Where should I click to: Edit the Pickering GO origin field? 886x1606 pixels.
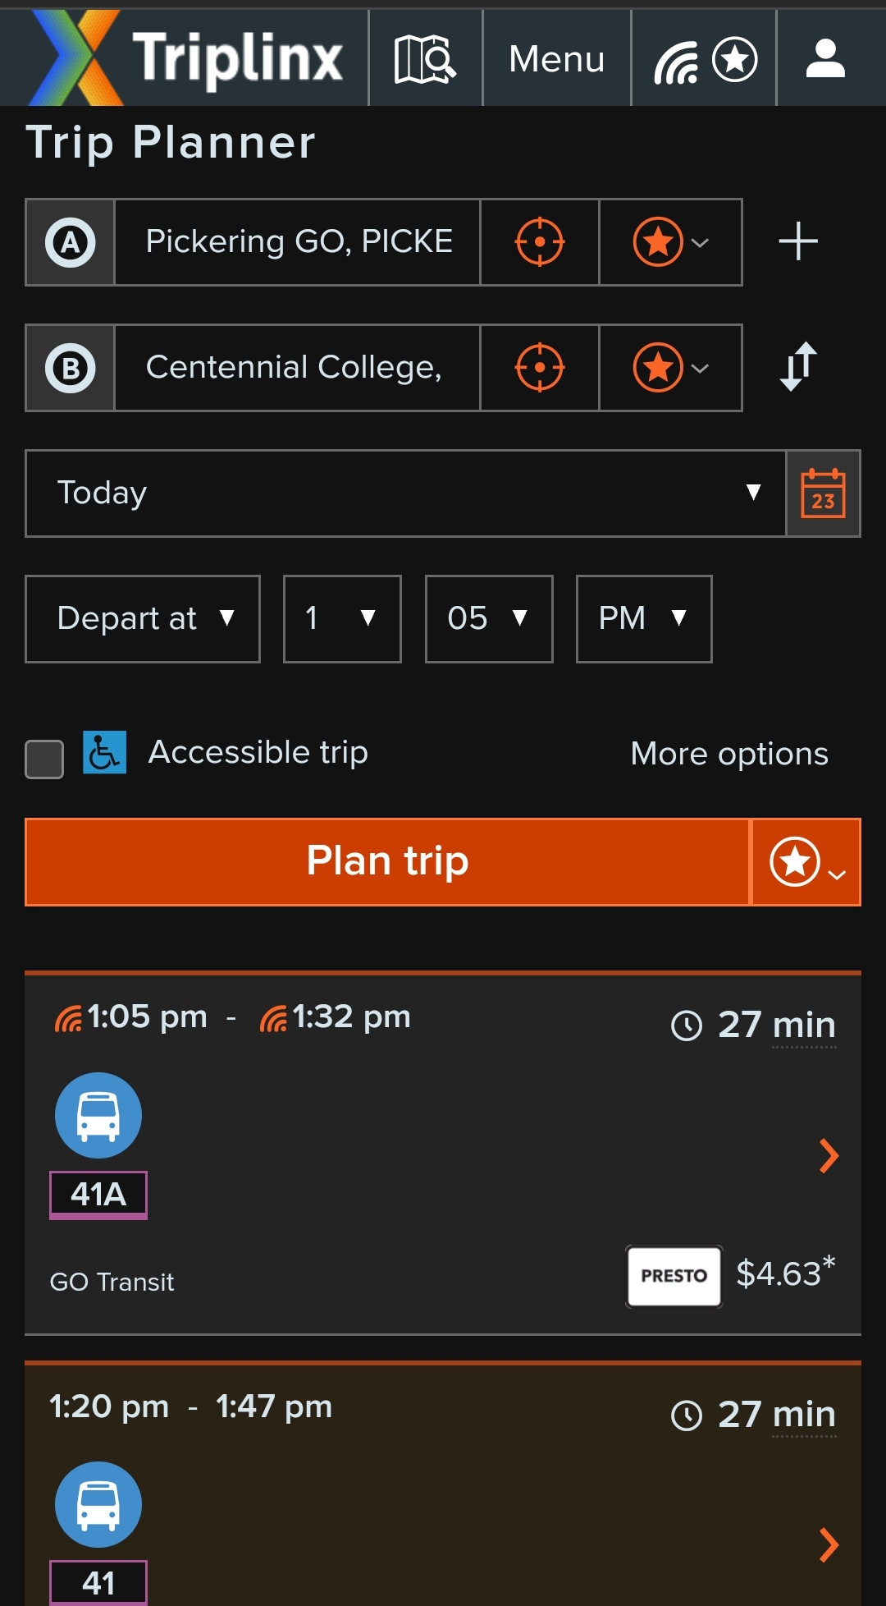(297, 242)
